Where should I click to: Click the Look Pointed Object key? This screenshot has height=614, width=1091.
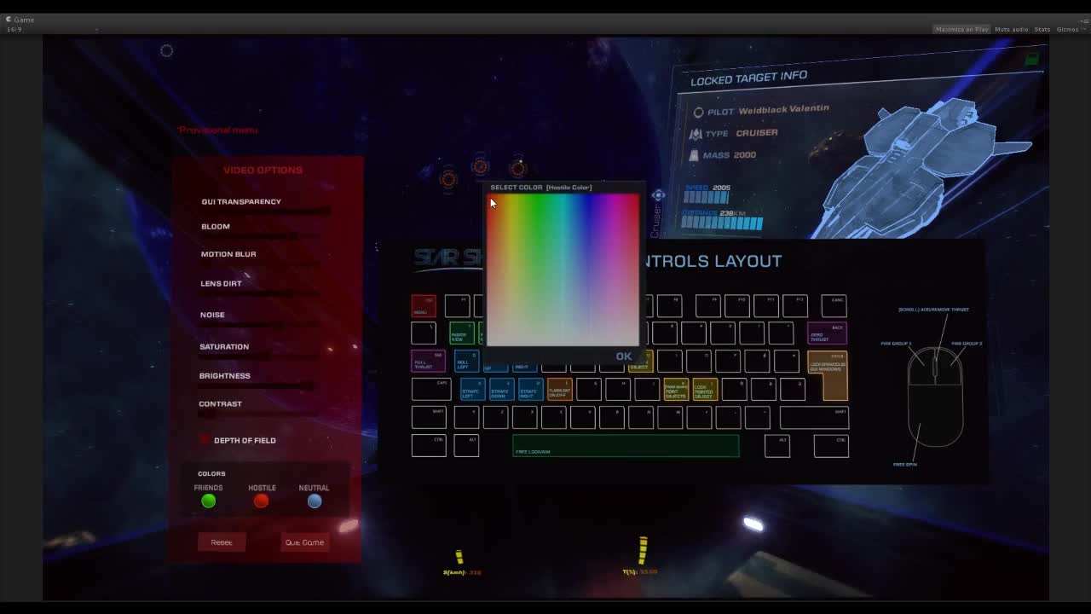pyautogui.click(x=703, y=391)
